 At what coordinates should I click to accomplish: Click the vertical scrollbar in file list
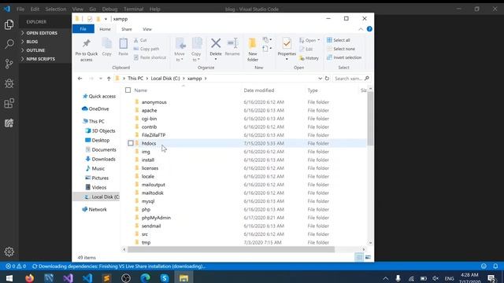370,119
